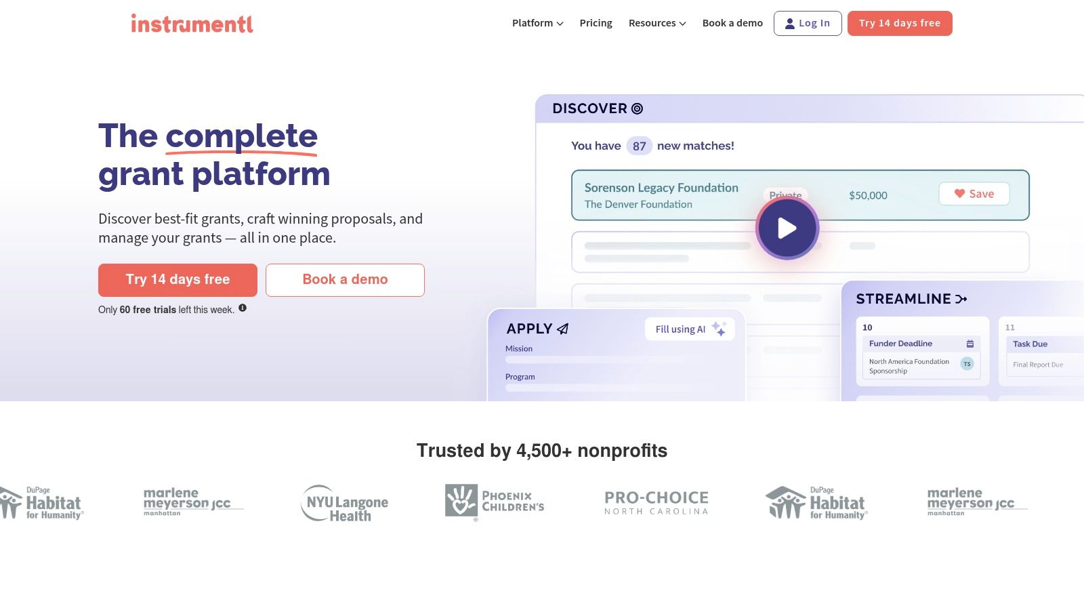
Task: Select Book a demo in the navigation
Action: pyautogui.click(x=732, y=23)
